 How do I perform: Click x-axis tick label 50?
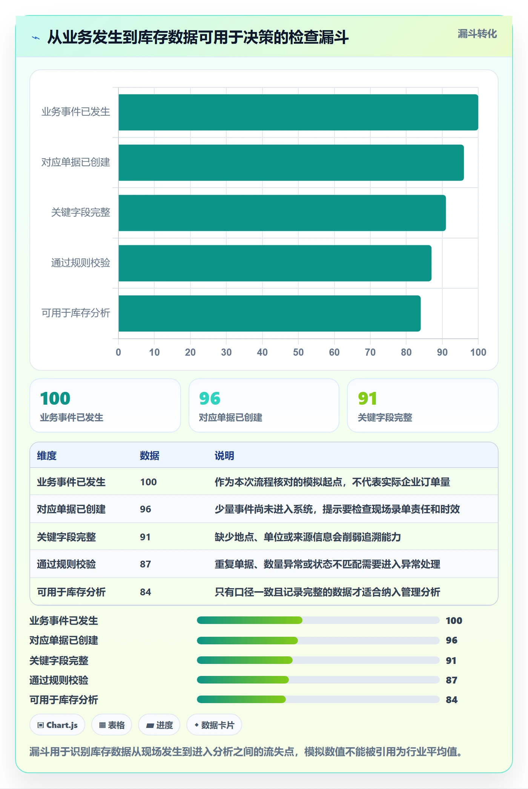(x=298, y=352)
